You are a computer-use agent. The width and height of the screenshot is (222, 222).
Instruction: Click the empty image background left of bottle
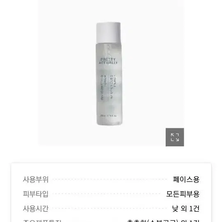point(67,74)
